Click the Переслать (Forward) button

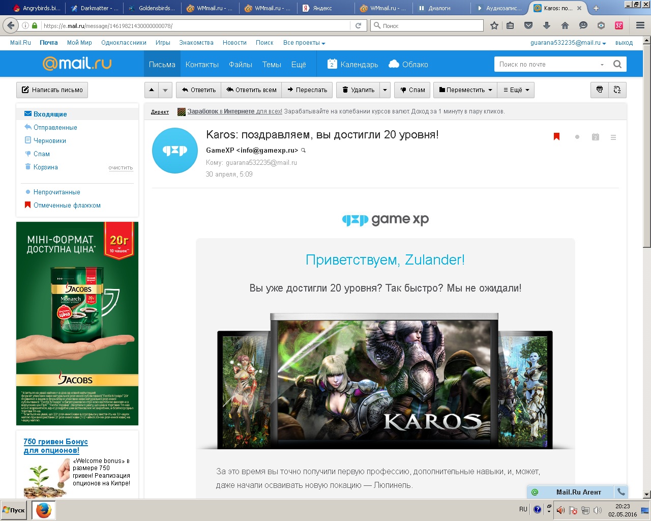[x=307, y=90]
